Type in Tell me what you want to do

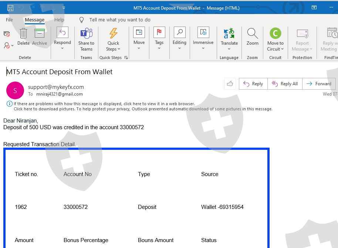pyautogui.click(x=120, y=20)
